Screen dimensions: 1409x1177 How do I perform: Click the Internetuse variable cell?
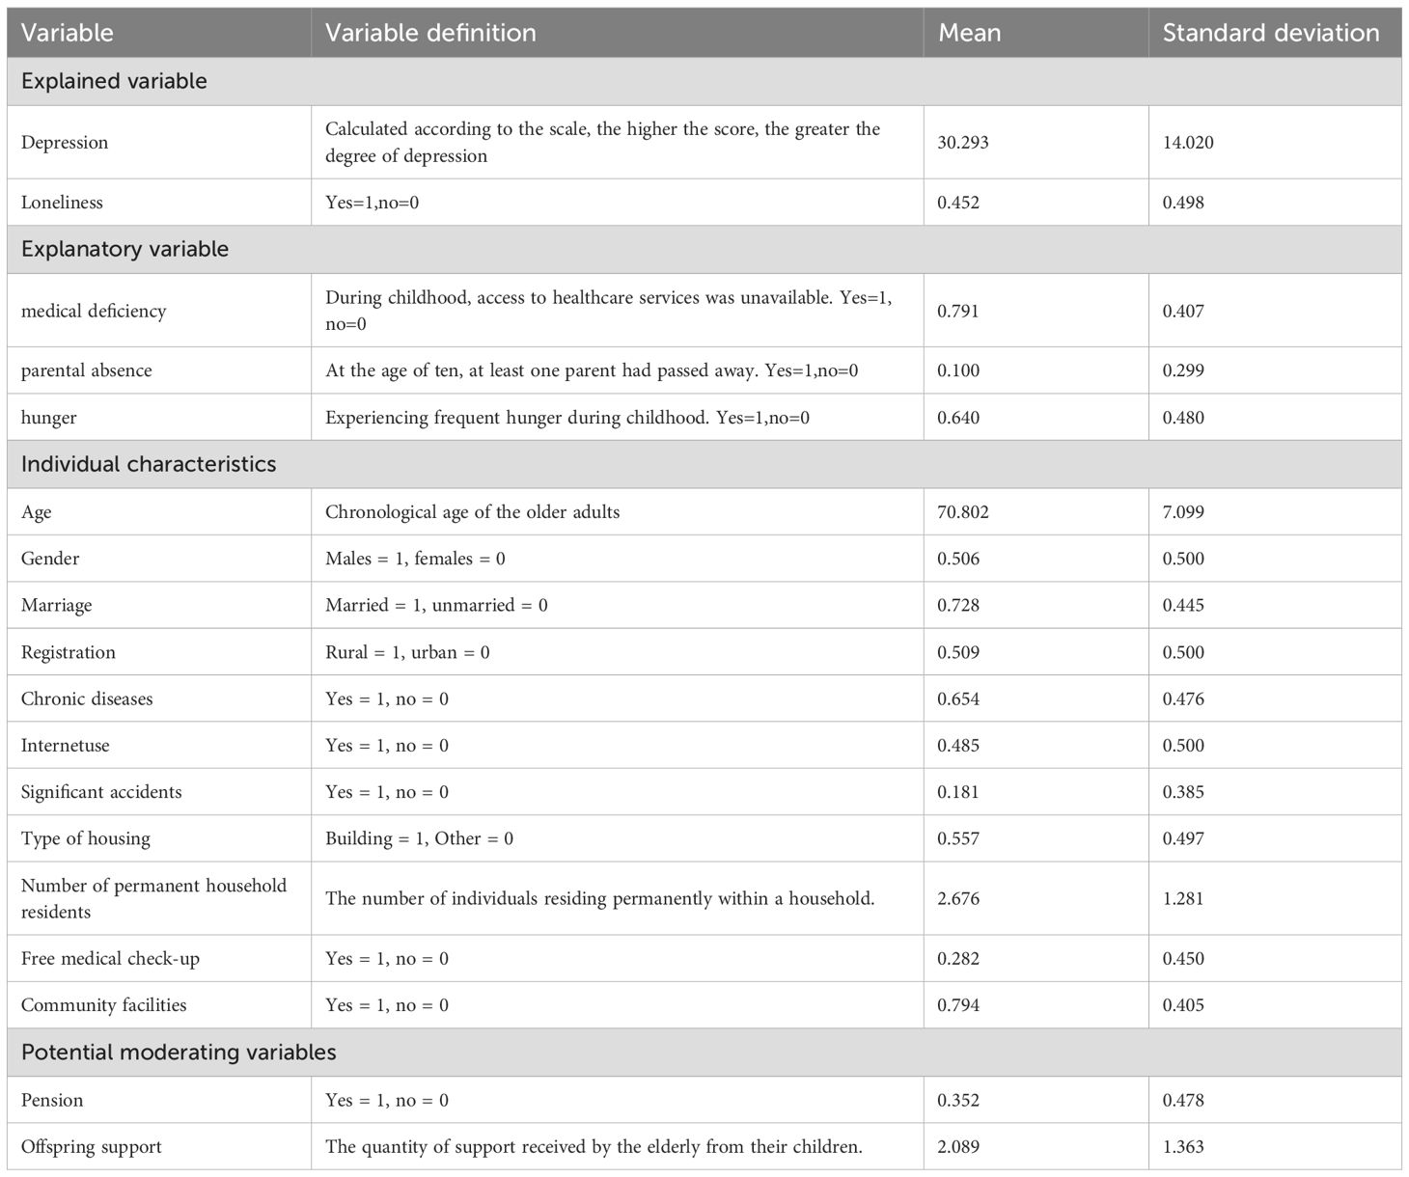(x=66, y=746)
